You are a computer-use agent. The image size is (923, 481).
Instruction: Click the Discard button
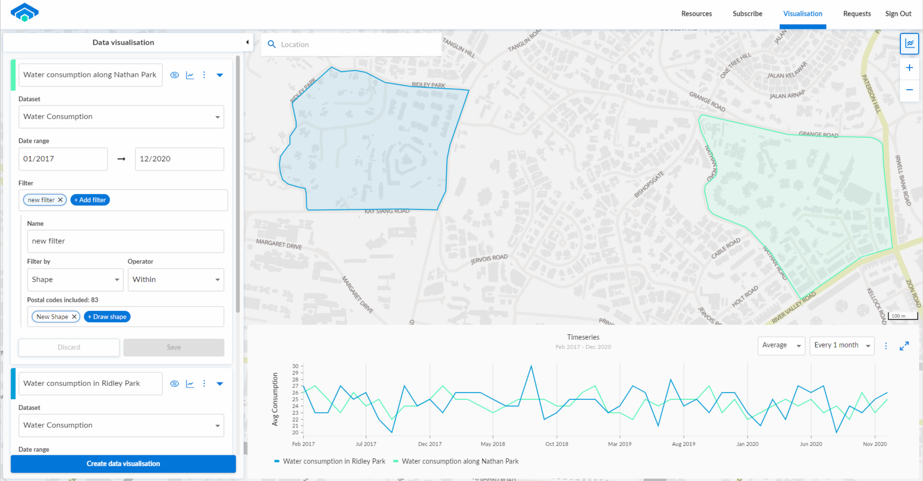(69, 347)
